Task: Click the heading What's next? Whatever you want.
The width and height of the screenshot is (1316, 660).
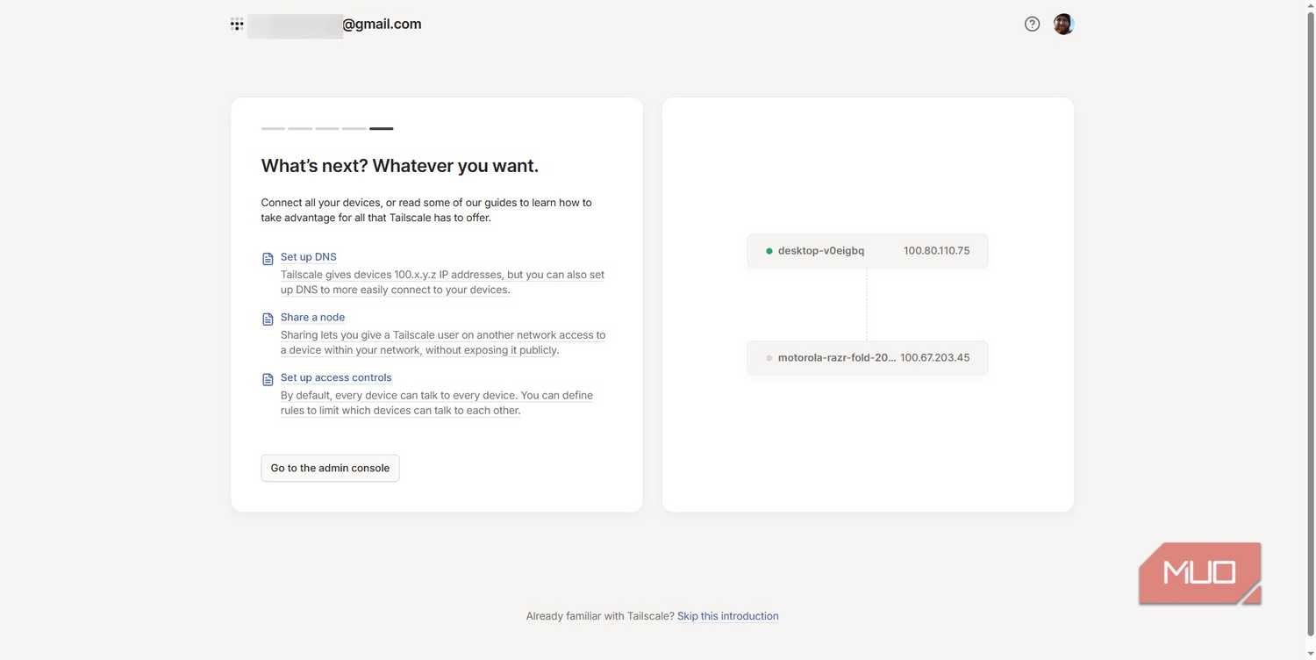Action: click(400, 166)
